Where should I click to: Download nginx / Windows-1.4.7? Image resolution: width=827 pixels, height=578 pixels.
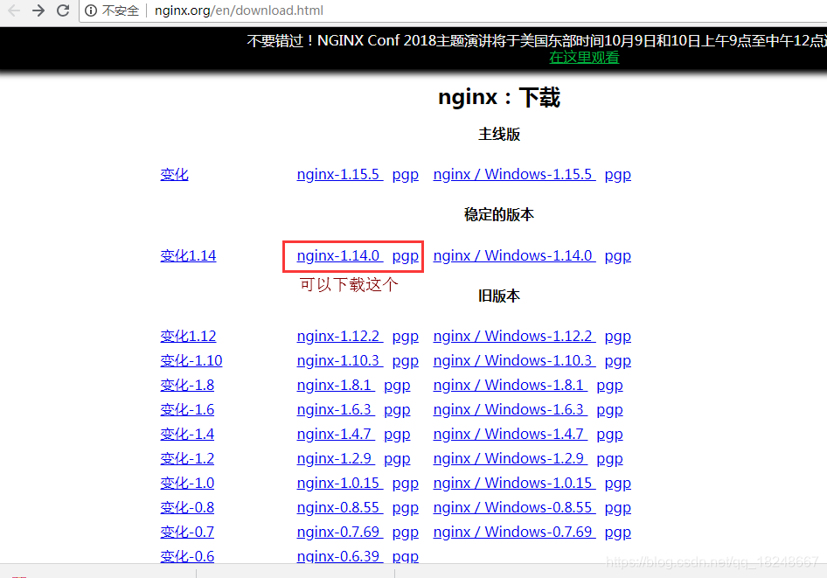pyautogui.click(x=510, y=435)
